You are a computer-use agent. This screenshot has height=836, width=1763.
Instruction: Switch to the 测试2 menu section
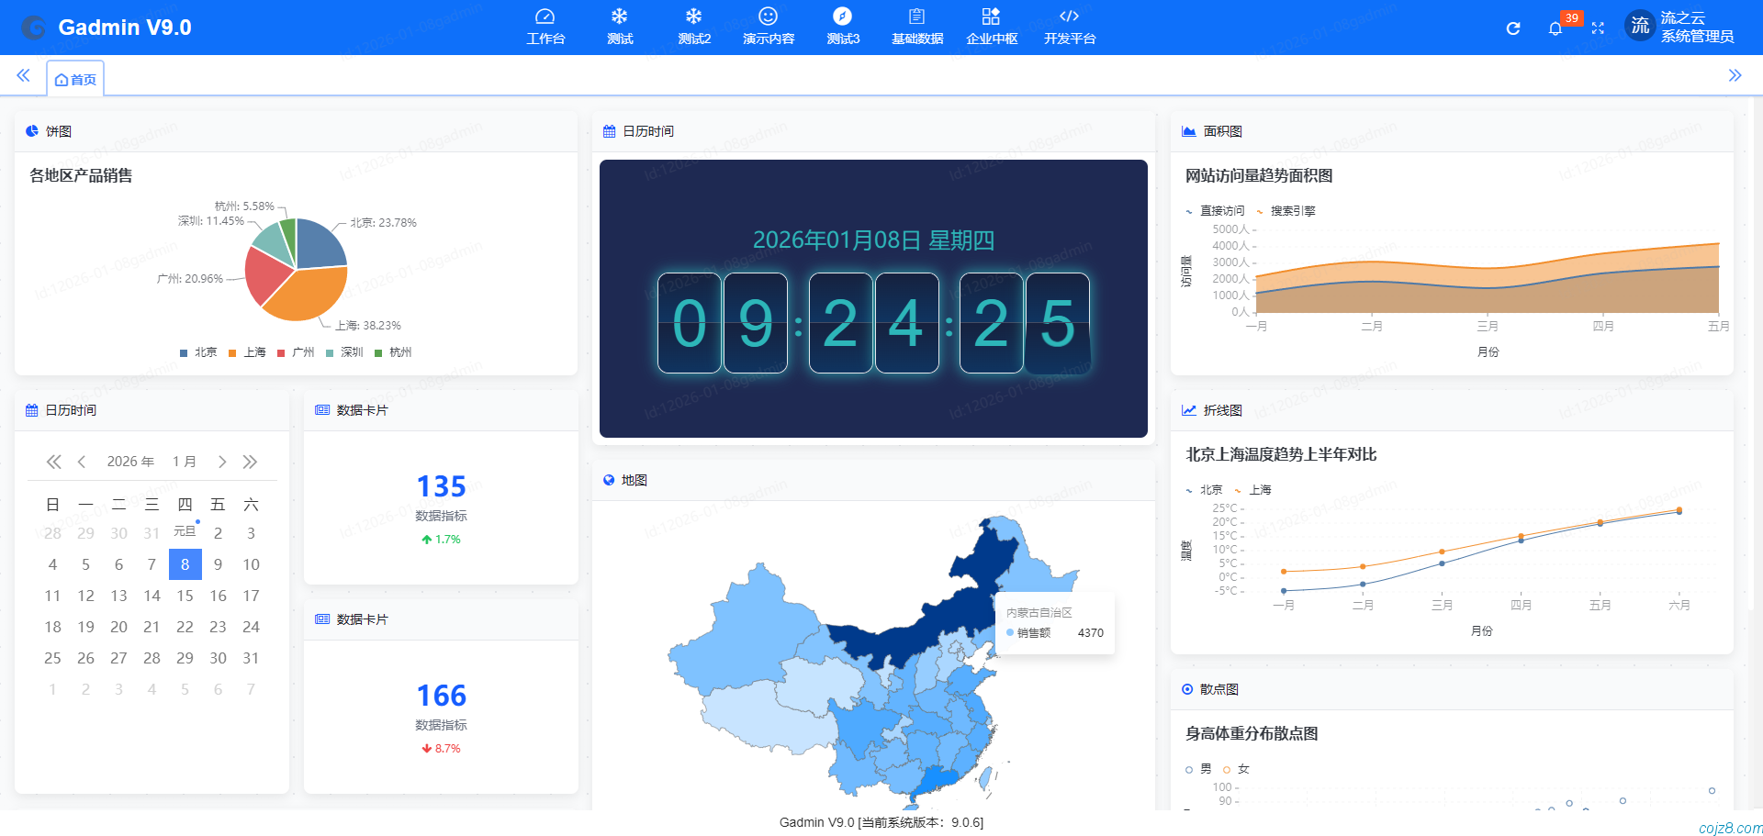pos(694,16)
